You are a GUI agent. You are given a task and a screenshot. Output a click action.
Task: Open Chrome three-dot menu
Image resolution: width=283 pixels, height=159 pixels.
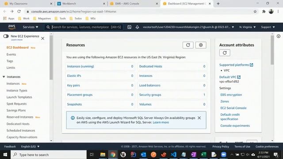(x=278, y=11)
